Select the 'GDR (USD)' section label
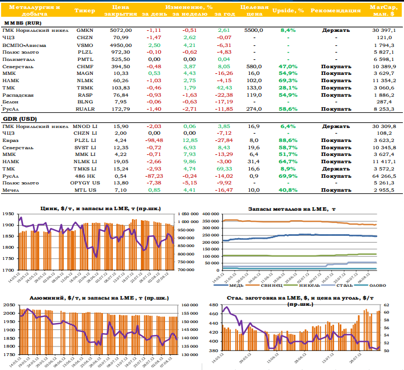The width and height of the screenshot is (404, 370). 20,119
